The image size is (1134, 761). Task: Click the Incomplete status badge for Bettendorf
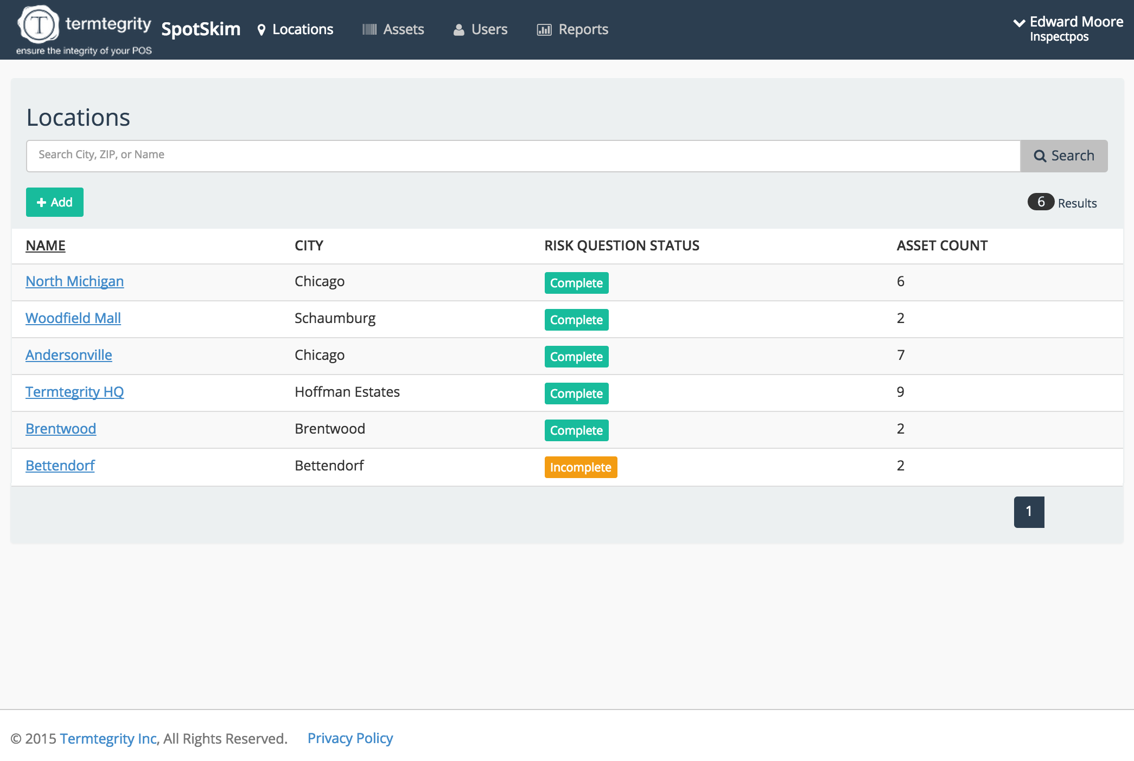(x=581, y=467)
